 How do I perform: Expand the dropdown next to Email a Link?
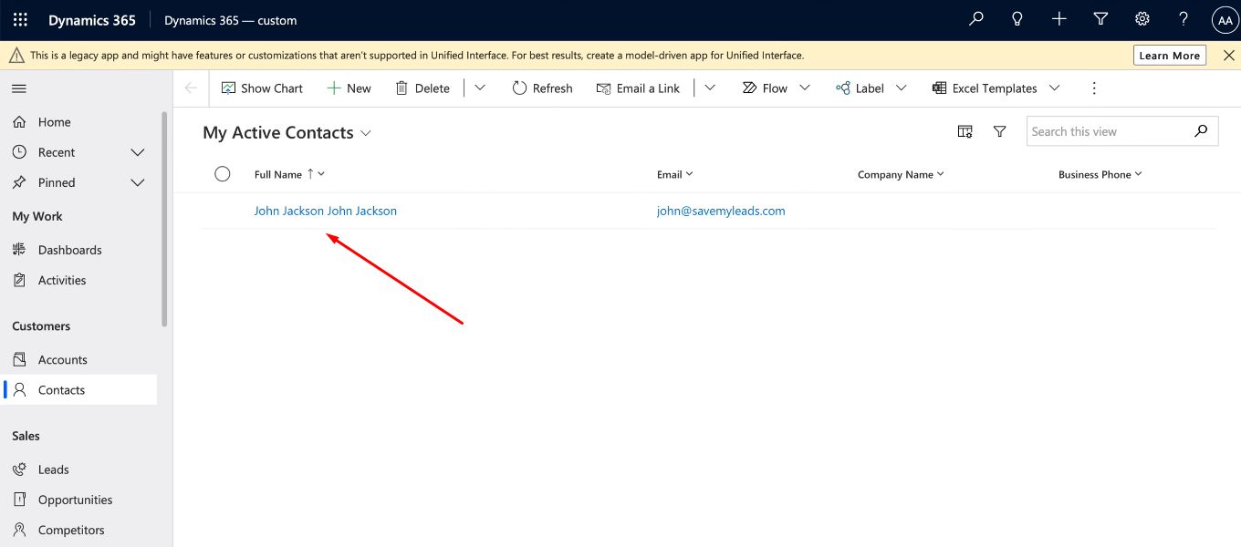pos(710,88)
